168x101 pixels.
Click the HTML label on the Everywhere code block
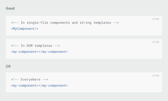(x=156, y=76)
